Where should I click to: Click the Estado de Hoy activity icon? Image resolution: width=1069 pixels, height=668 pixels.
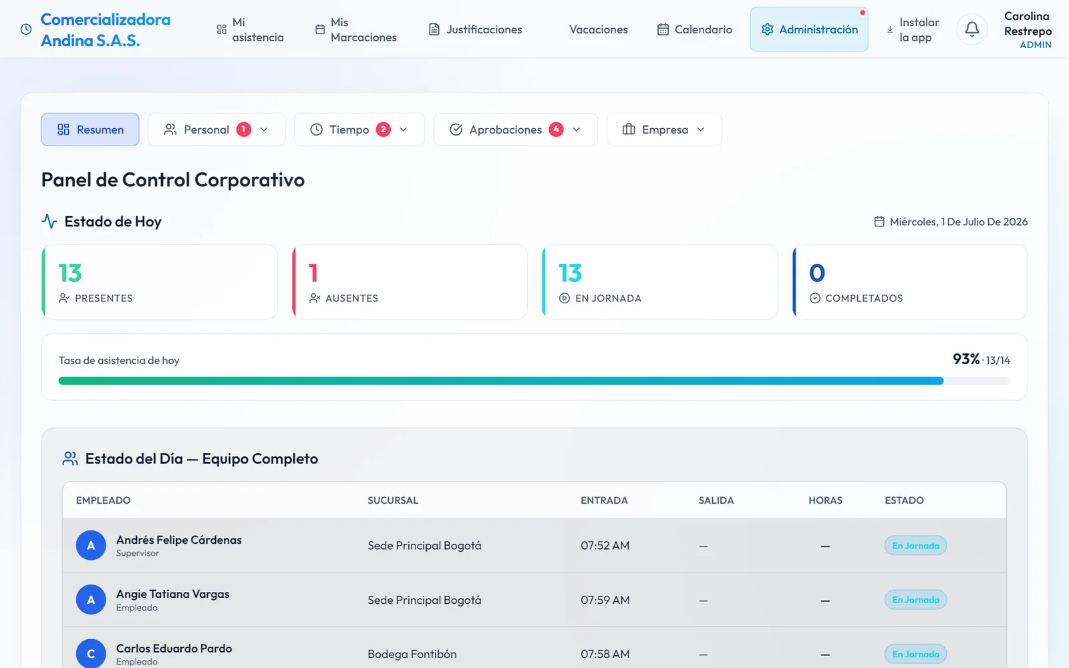click(x=49, y=221)
